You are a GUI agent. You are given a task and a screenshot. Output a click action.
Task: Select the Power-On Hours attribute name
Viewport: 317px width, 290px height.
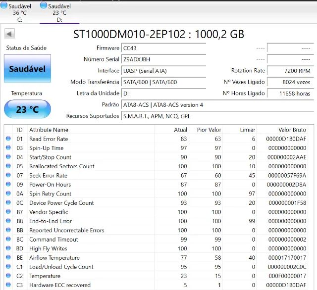(x=50, y=185)
